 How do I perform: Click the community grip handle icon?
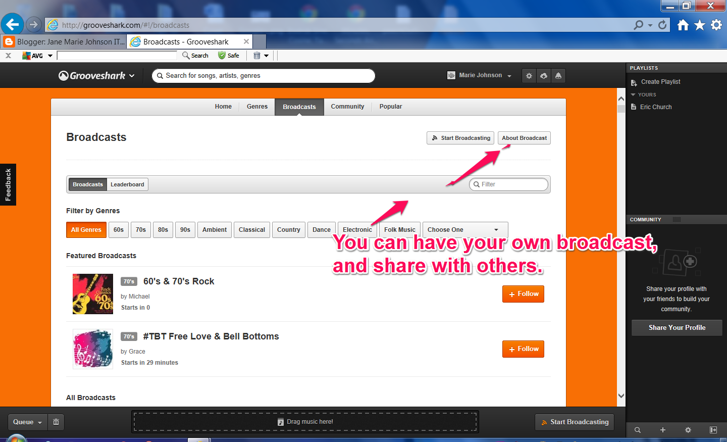(677, 220)
